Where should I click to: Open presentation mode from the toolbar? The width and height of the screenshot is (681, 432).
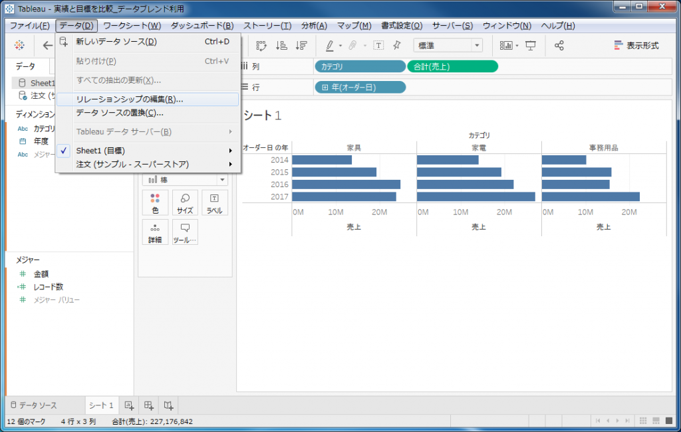(531, 45)
